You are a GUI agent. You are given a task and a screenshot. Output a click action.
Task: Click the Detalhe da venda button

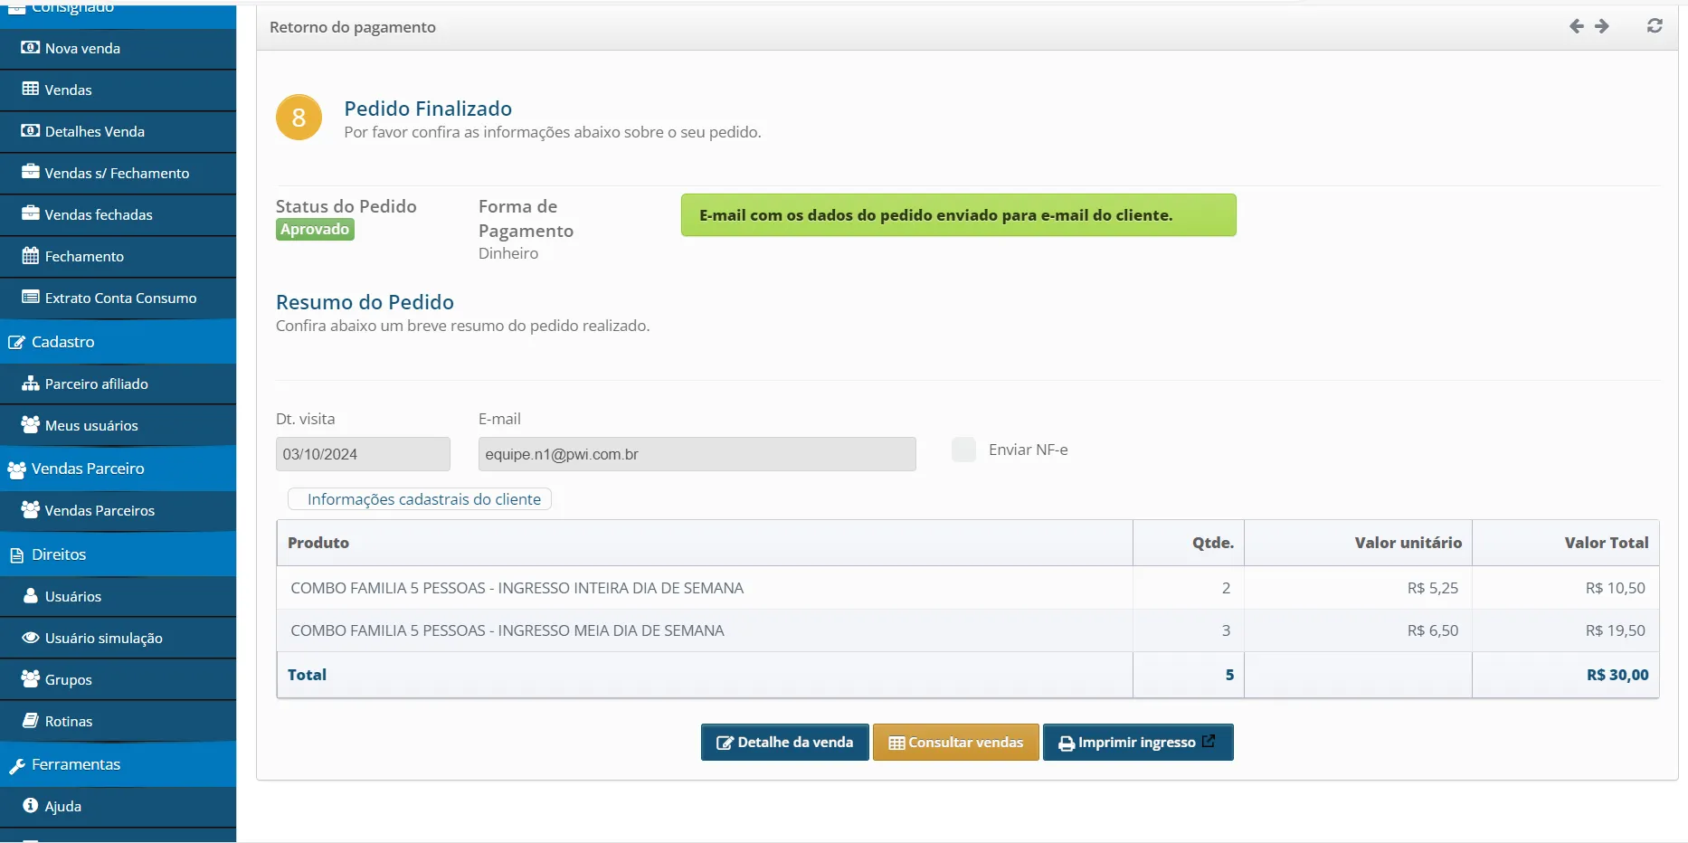784,743
